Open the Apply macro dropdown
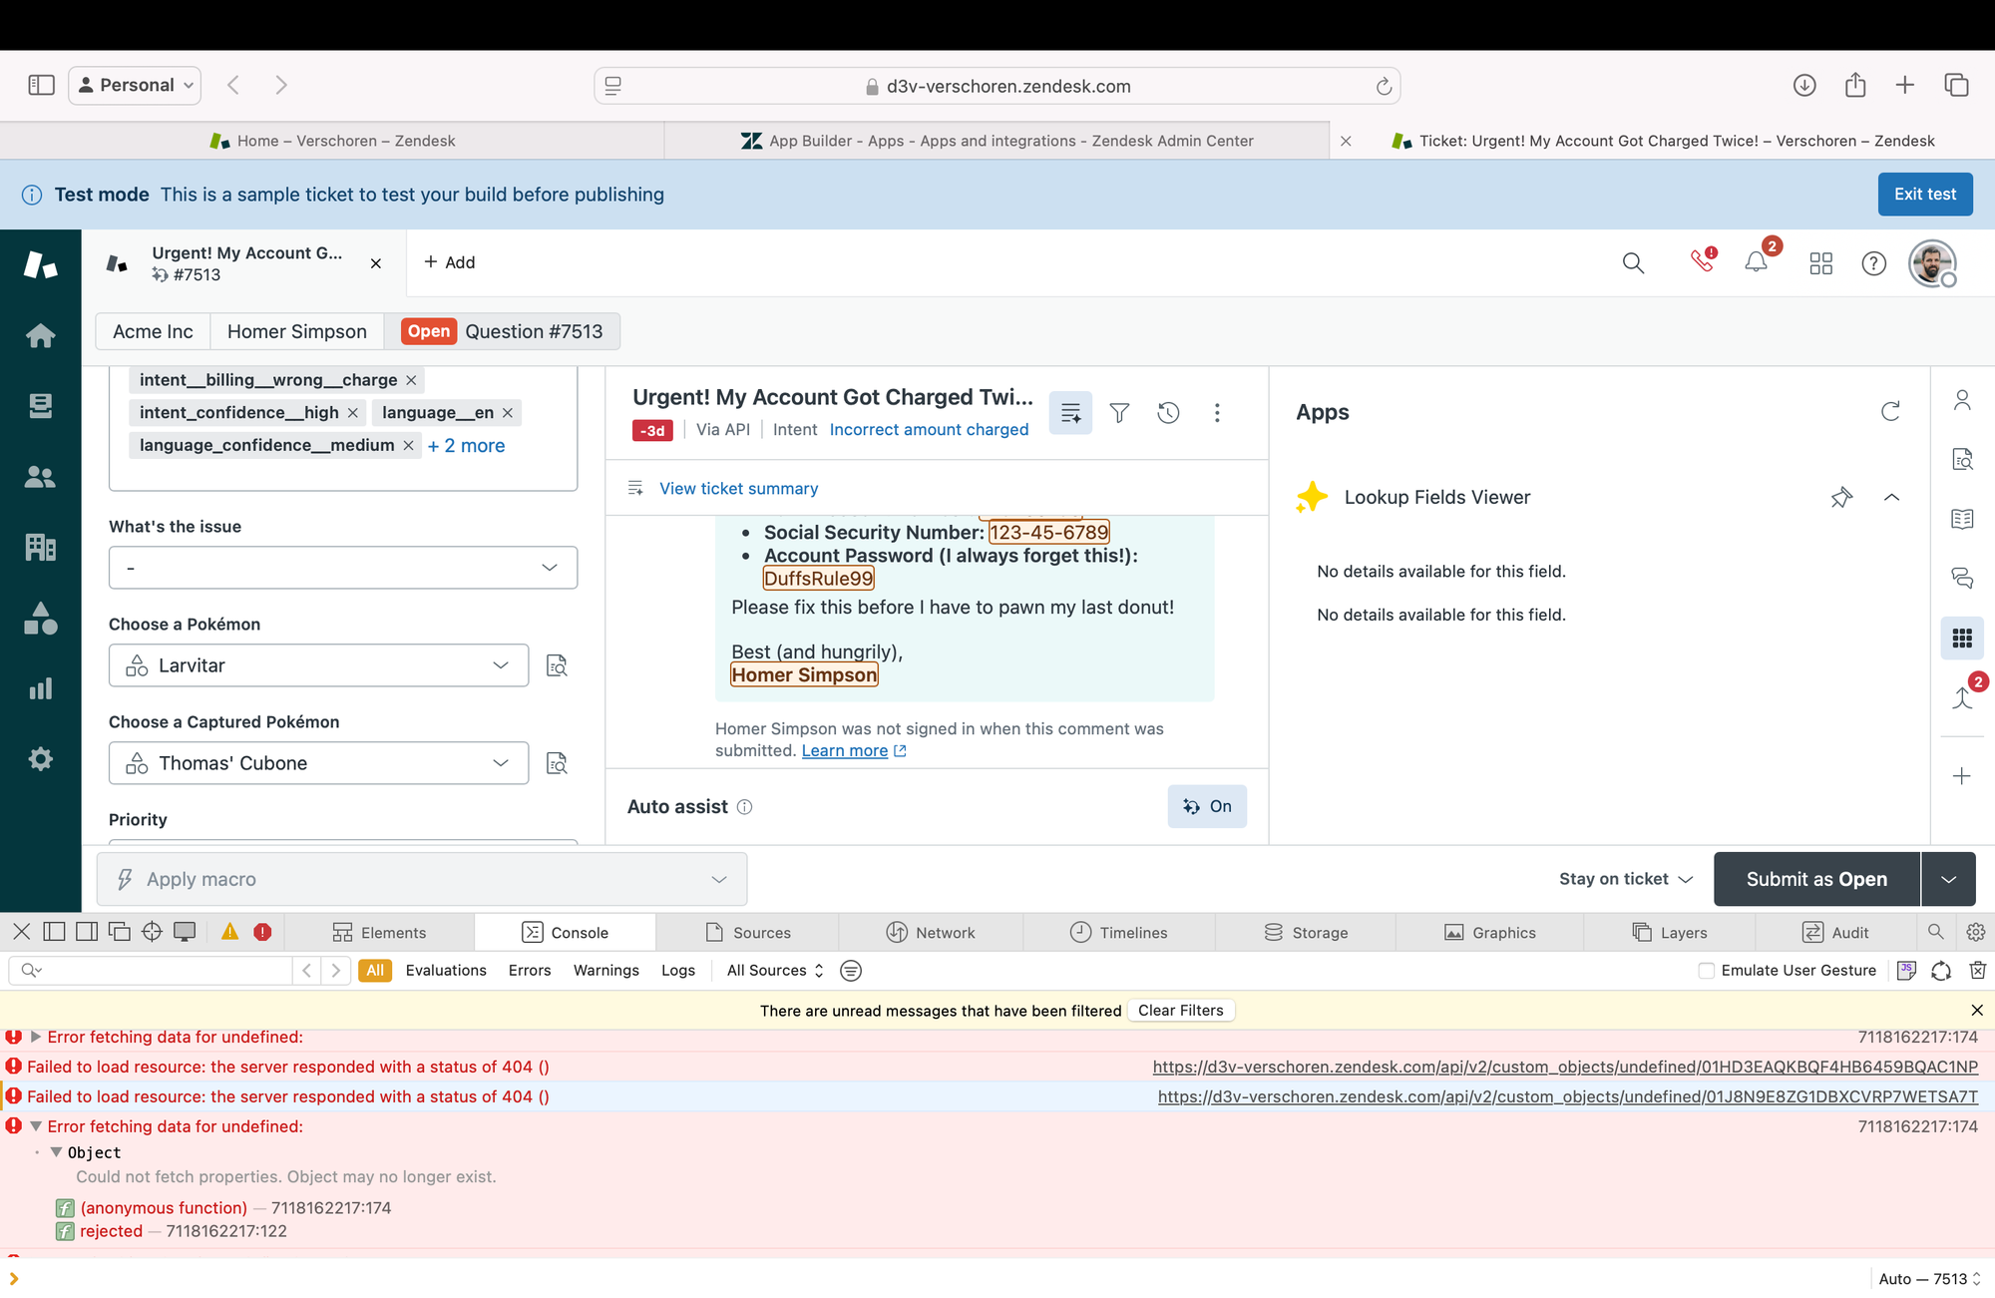 (x=422, y=879)
